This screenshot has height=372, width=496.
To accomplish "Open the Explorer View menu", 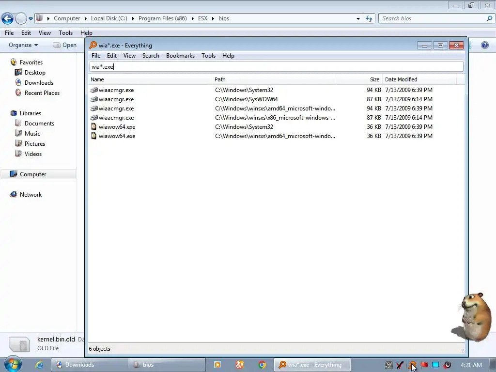I will click(x=45, y=33).
